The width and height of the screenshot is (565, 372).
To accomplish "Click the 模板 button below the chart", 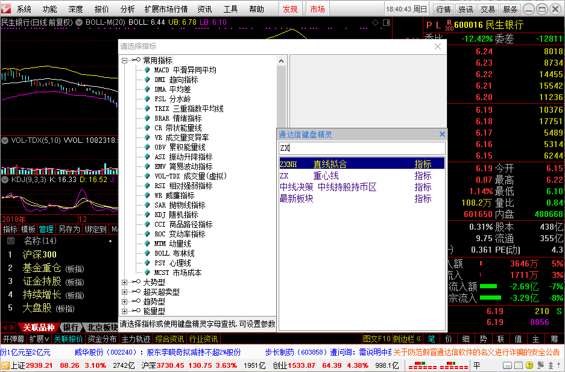I will tap(28, 229).
